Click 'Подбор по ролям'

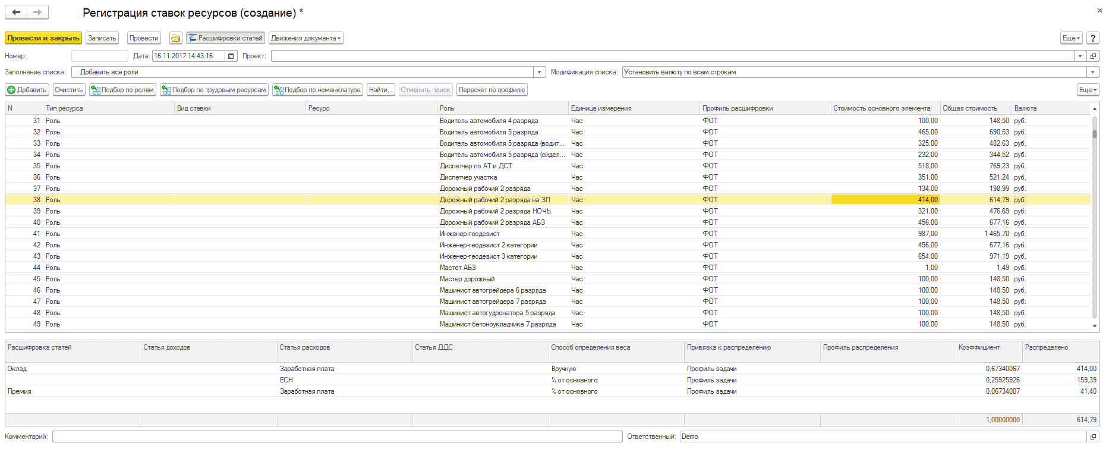click(x=122, y=90)
